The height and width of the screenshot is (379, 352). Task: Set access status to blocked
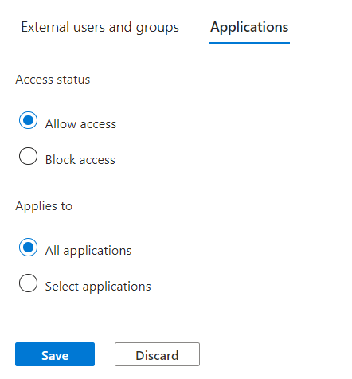point(28,156)
